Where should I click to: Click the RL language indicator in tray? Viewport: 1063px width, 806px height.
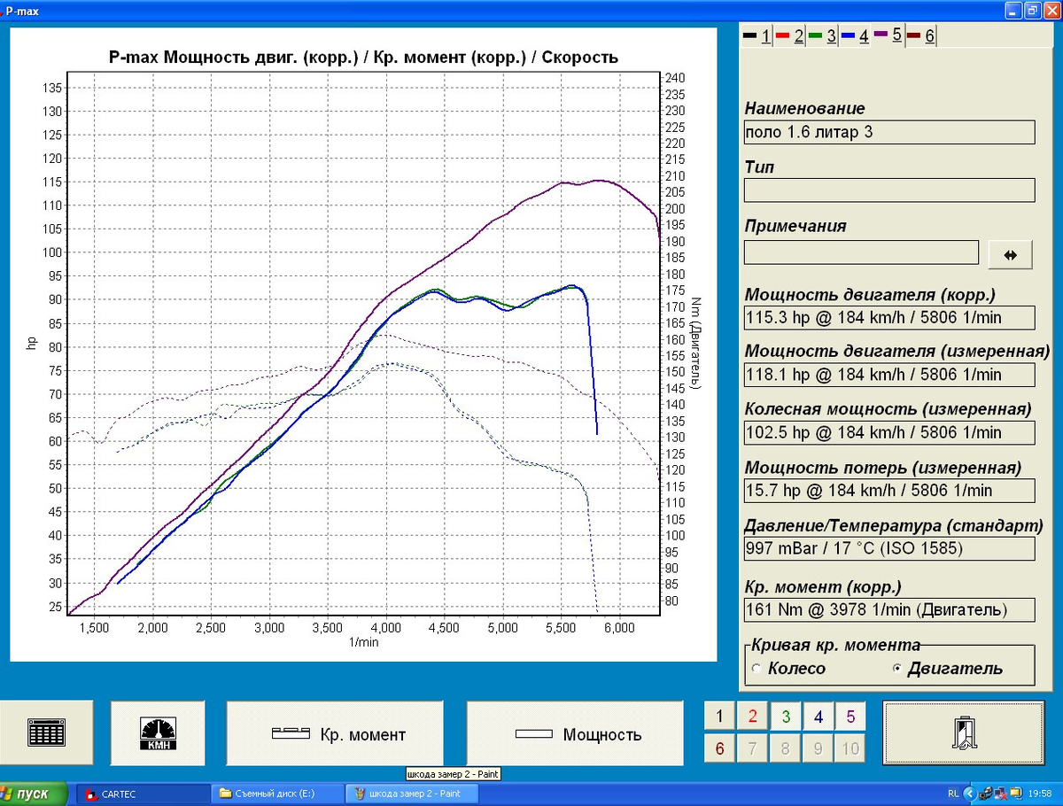[952, 794]
